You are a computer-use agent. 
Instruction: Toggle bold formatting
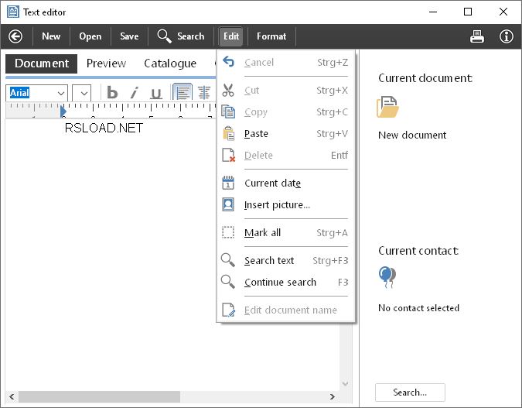coord(112,93)
